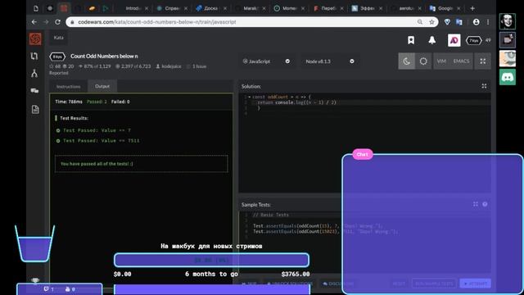Click the 'Time: 788ms' text
Image resolution: width=524 pixels, height=295 pixels.
[x=69, y=102]
